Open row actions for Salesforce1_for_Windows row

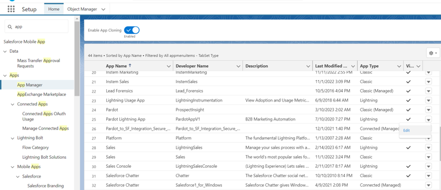pos(428,185)
